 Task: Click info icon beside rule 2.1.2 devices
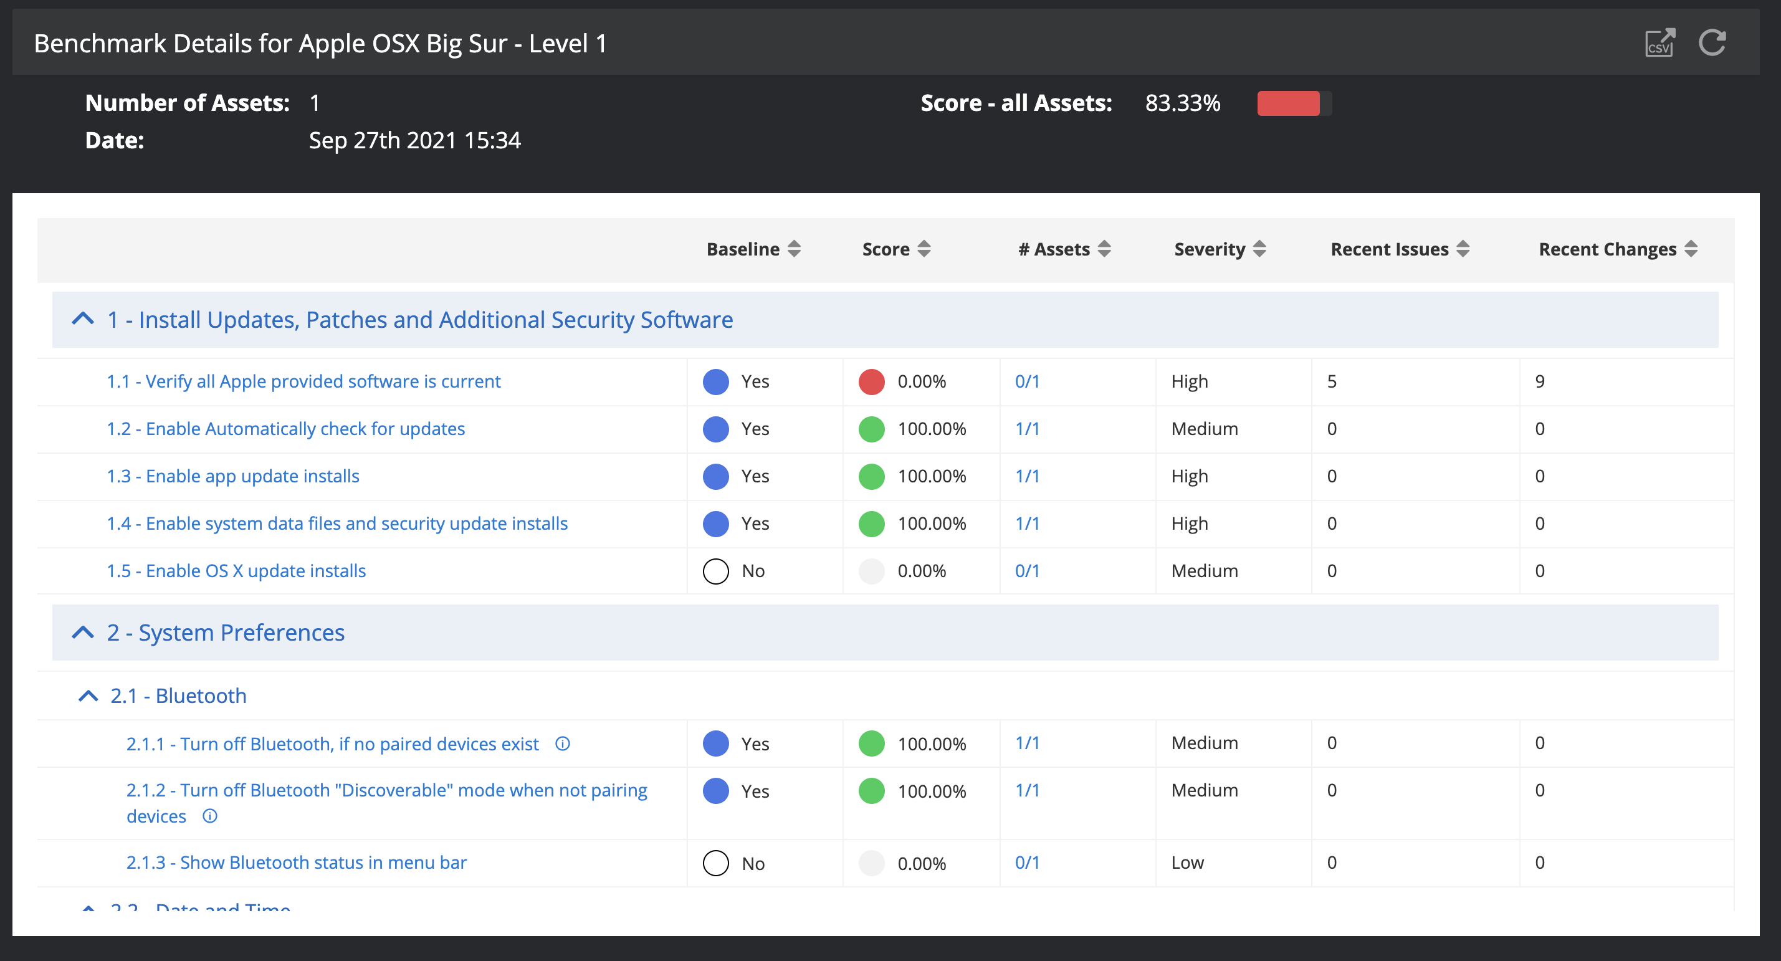209,816
